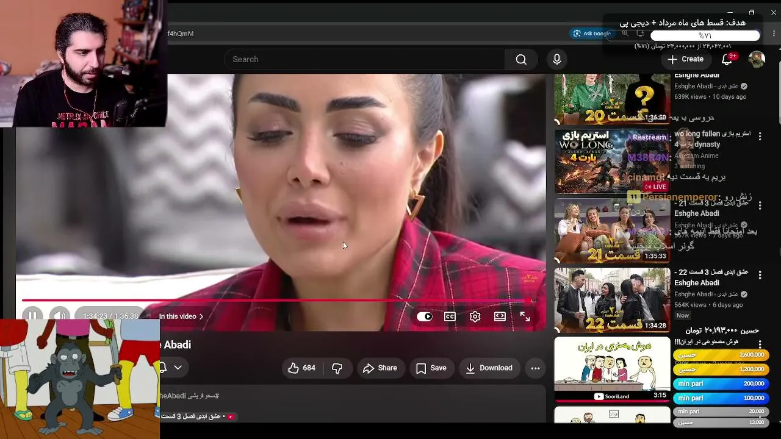Click the zoom magnifier in the address bar
This screenshot has width=781, height=439.
tap(625, 34)
